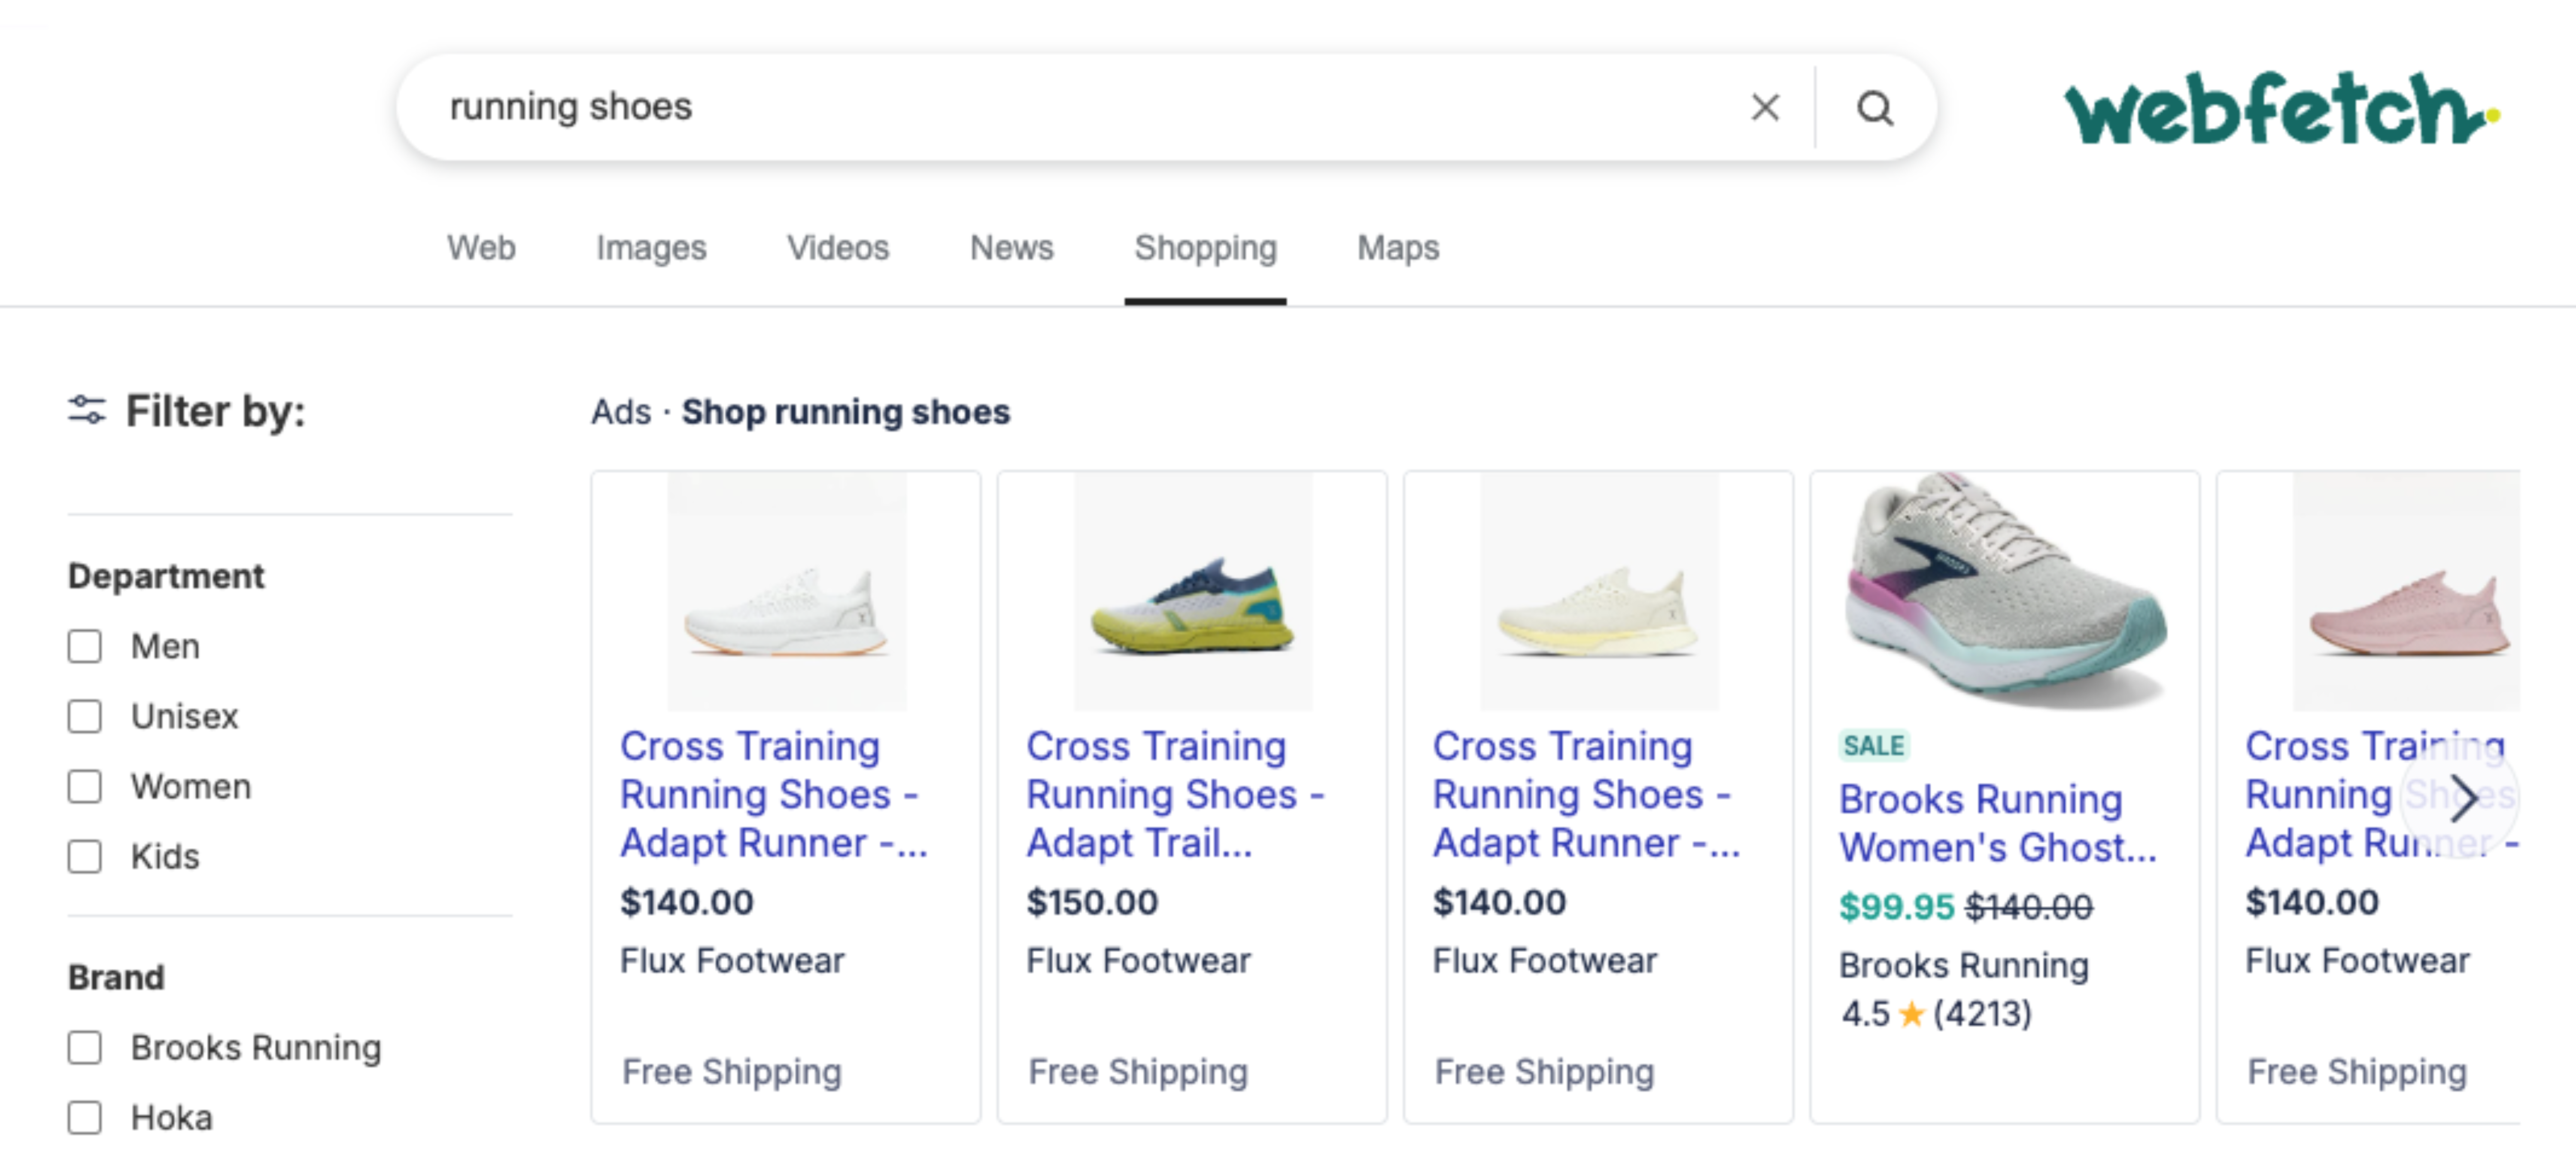
Task: Click the crossed-out $140.00 original price
Action: (x=2029, y=907)
